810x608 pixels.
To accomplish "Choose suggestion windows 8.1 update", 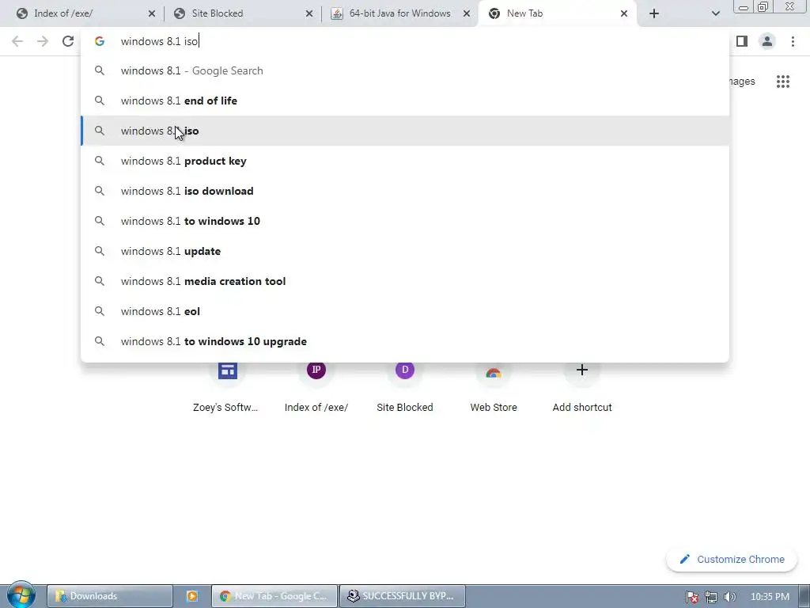I will coord(405,251).
